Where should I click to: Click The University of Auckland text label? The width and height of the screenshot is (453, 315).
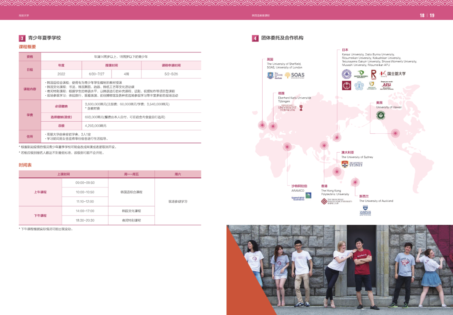tap(376, 201)
